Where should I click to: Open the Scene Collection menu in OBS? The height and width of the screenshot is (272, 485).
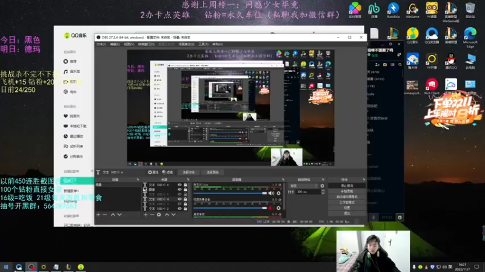pyautogui.click(x=186, y=44)
